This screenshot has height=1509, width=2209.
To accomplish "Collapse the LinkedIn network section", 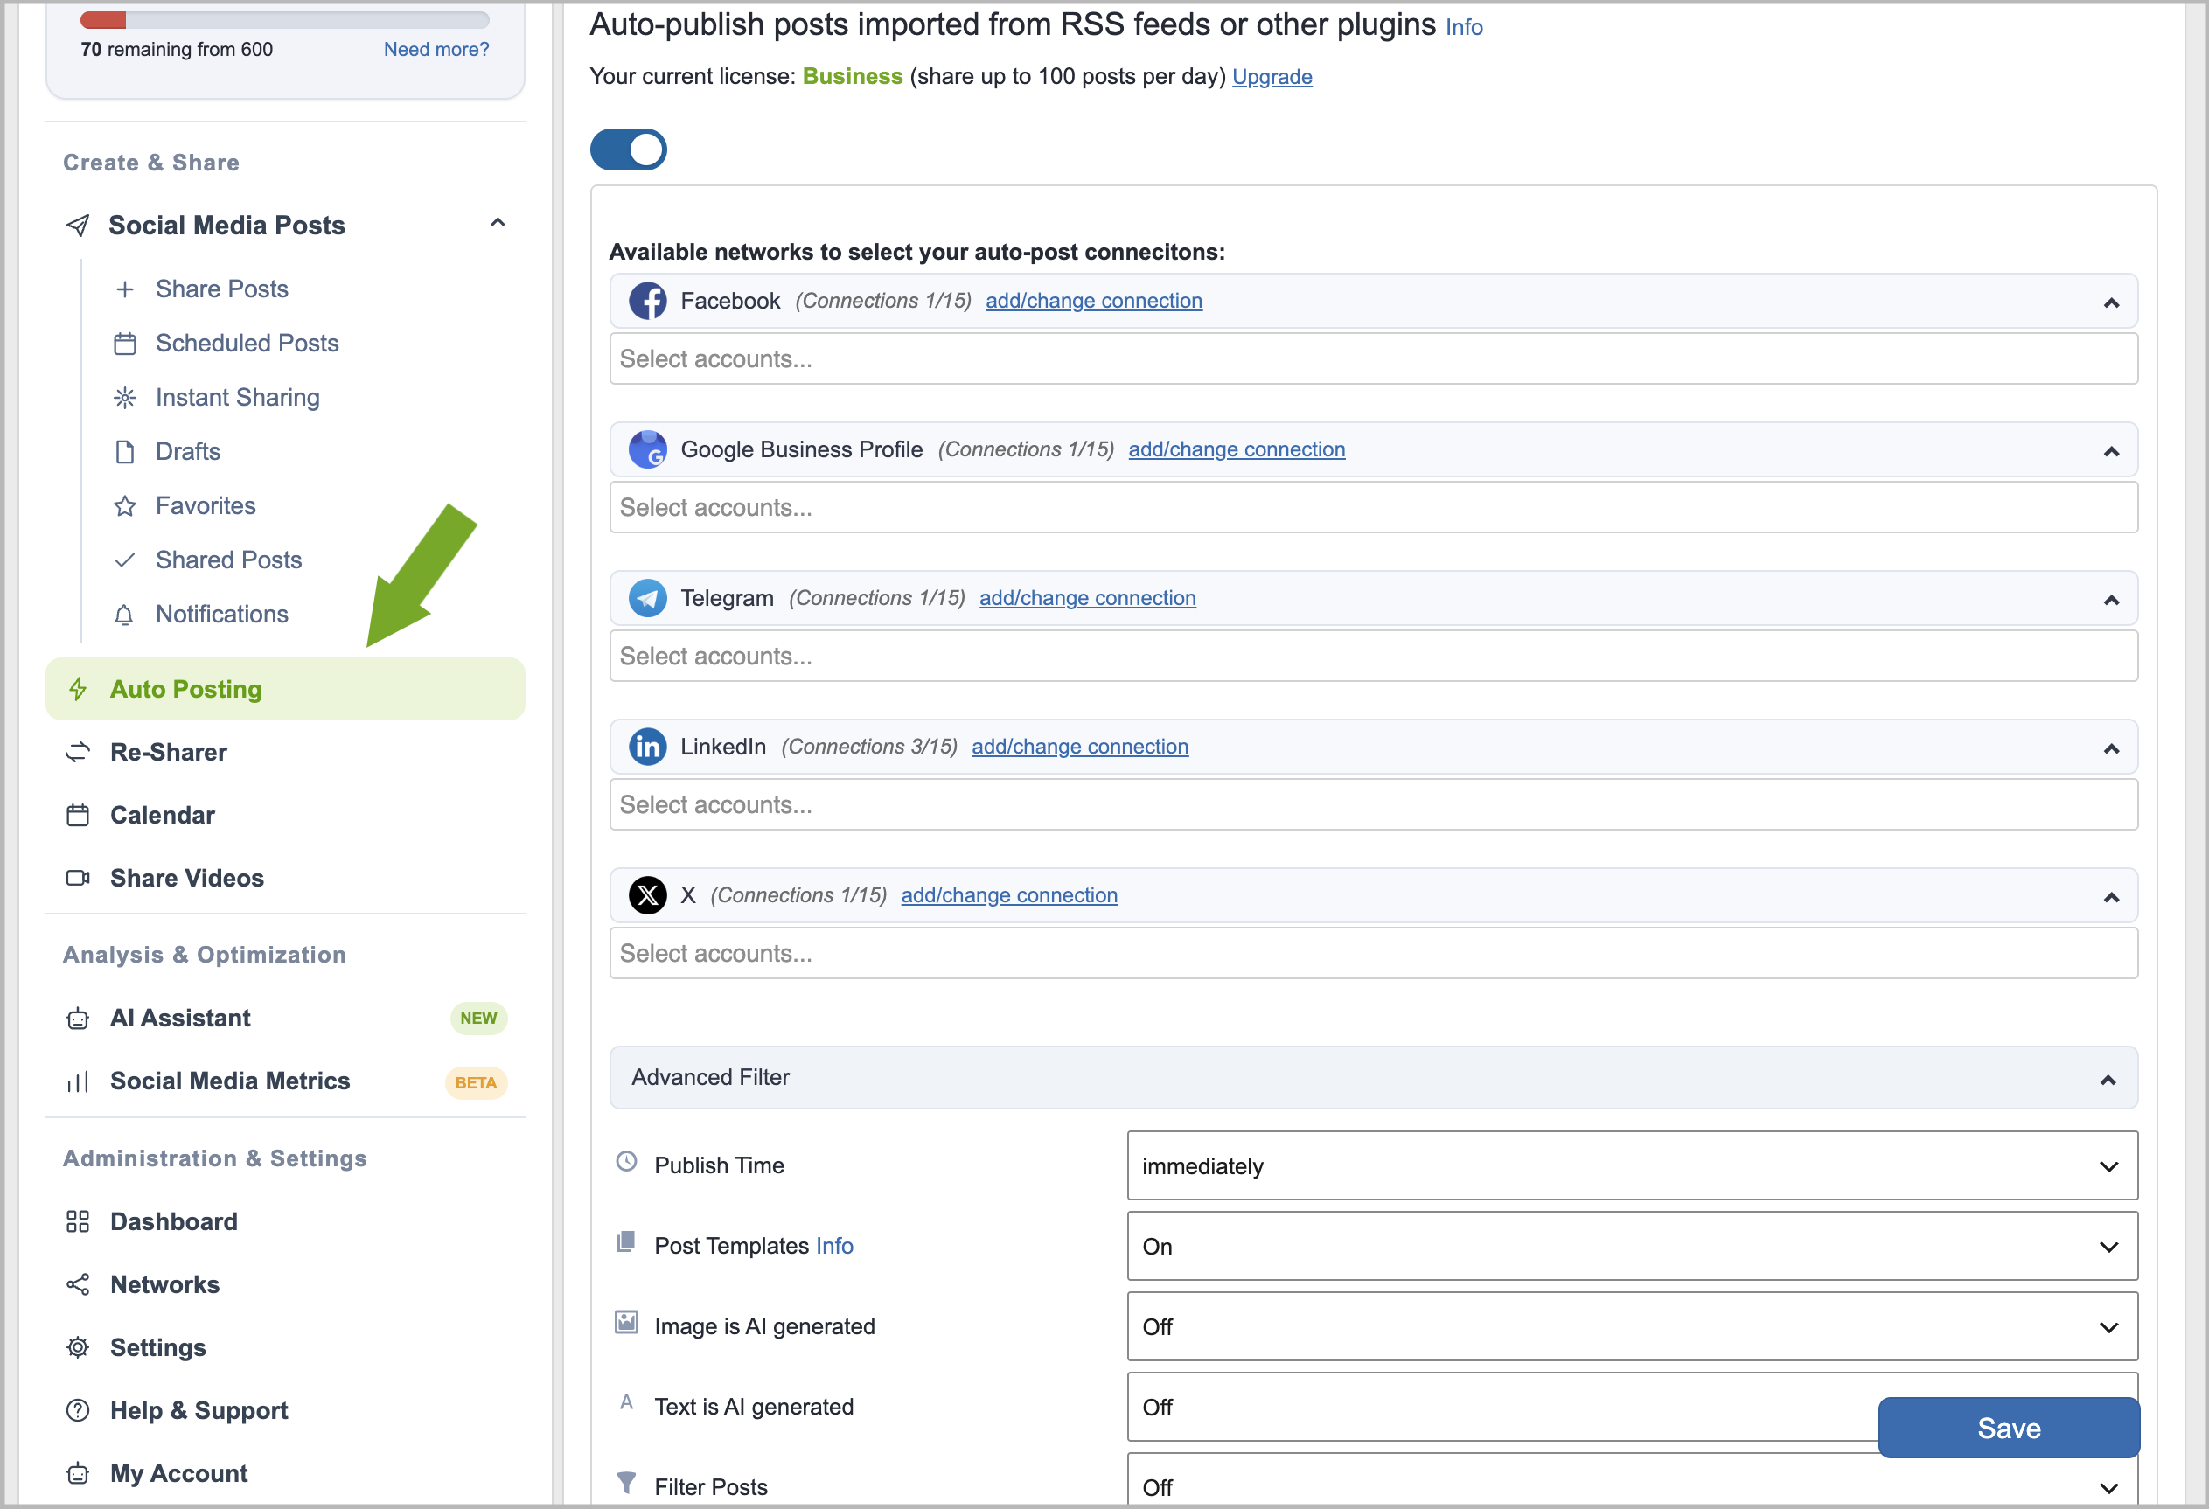I will (x=2111, y=748).
